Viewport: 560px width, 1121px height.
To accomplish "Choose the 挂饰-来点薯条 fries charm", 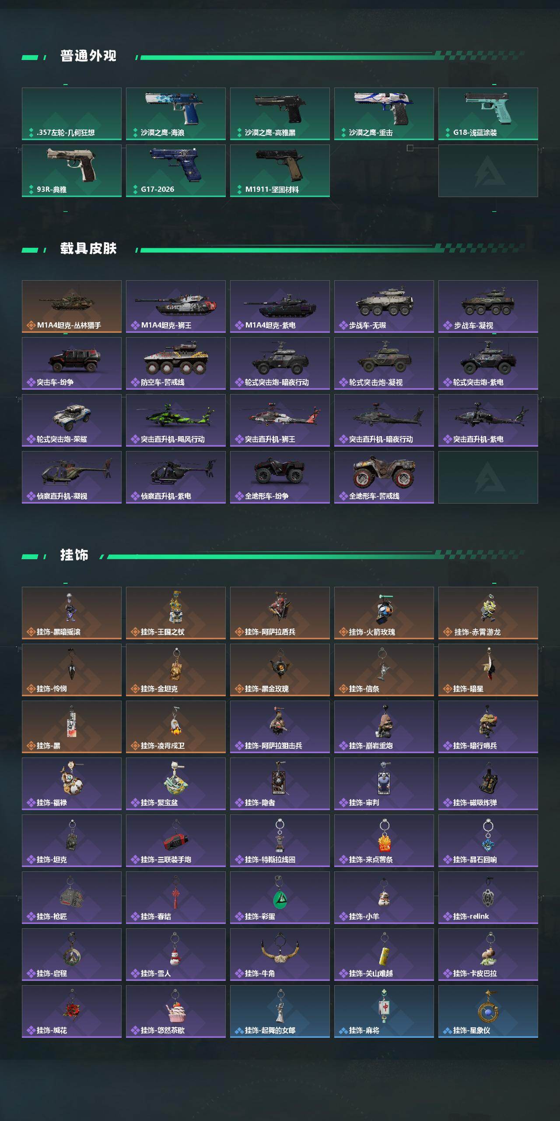I will click(384, 841).
